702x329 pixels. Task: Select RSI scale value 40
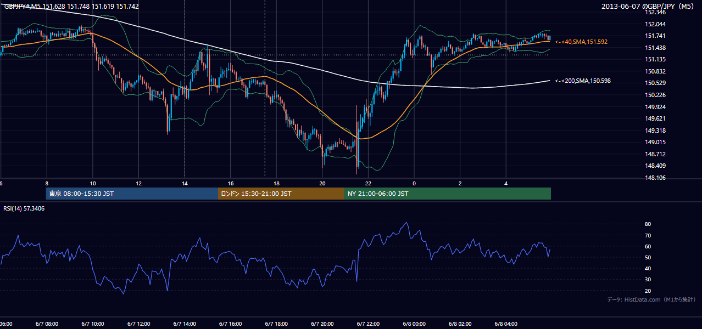(648, 268)
